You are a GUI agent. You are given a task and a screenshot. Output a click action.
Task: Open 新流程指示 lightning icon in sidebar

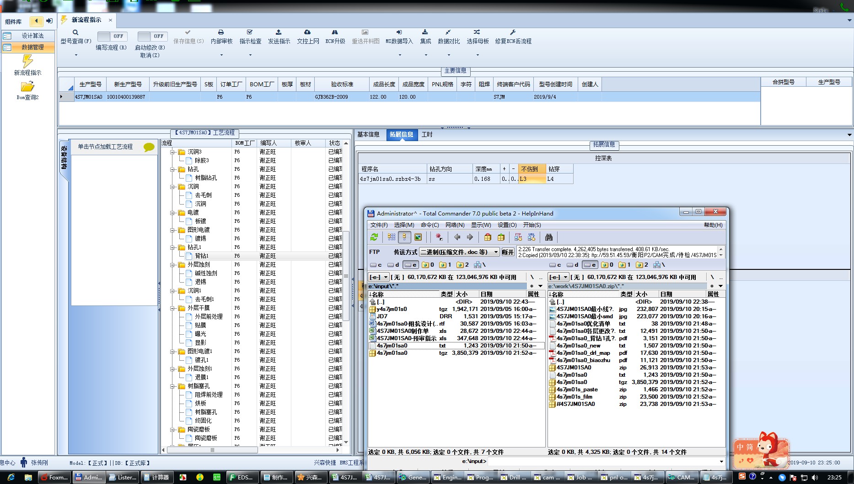(x=27, y=61)
